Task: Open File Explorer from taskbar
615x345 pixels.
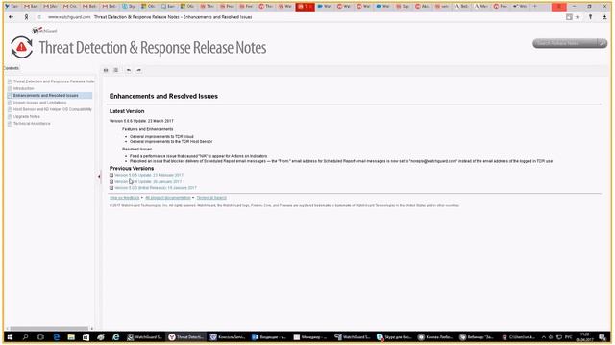Action: [71, 336]
